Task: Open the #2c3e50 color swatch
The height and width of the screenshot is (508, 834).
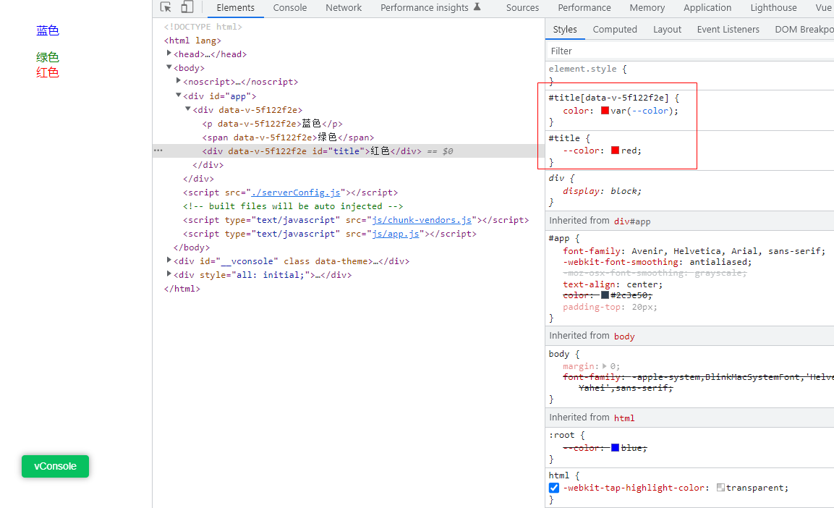Action: point(605,295)
